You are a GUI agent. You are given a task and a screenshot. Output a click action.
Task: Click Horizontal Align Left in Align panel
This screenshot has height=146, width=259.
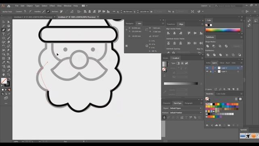168,33
